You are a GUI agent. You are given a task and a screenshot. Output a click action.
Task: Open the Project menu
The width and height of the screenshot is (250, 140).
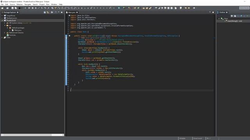[x=42, y=4]
